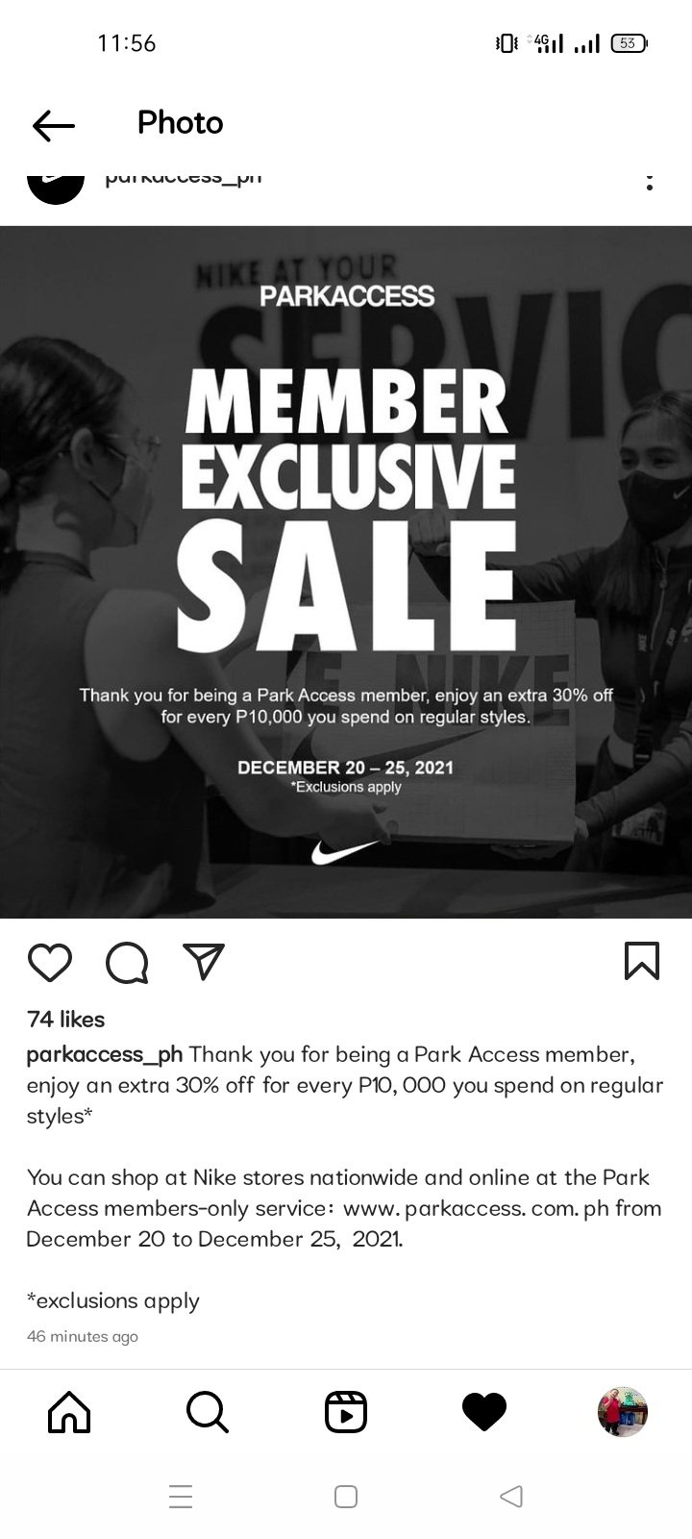
Task: Go to the Home feed tab
Action: click(69, 1412)
